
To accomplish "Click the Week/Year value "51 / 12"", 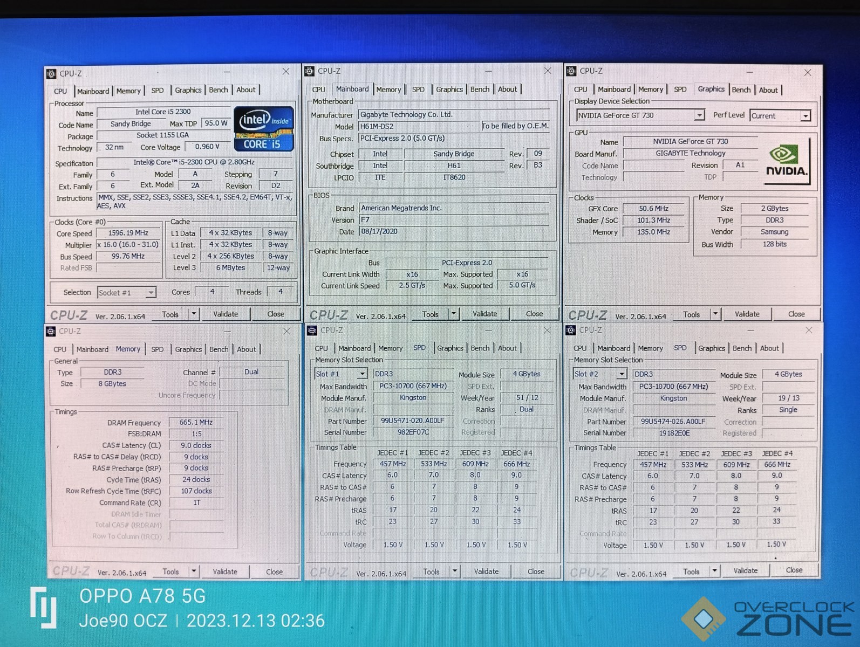I will [x=527, y=397].
